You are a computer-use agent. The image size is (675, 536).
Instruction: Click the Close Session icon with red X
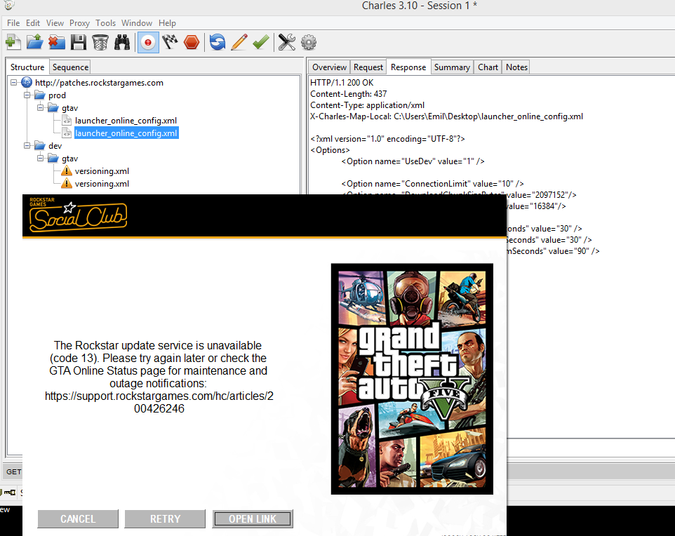56,42
